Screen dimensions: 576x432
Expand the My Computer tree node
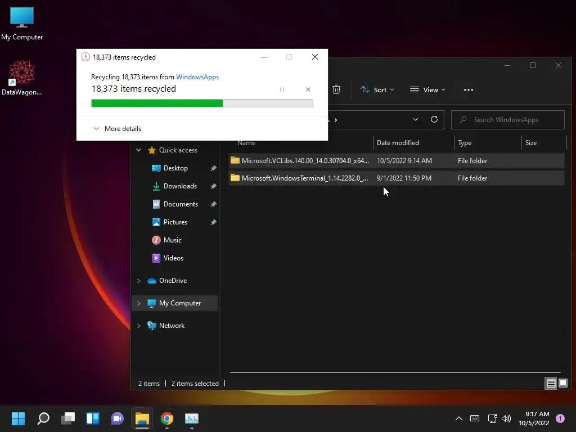[138, 303]
